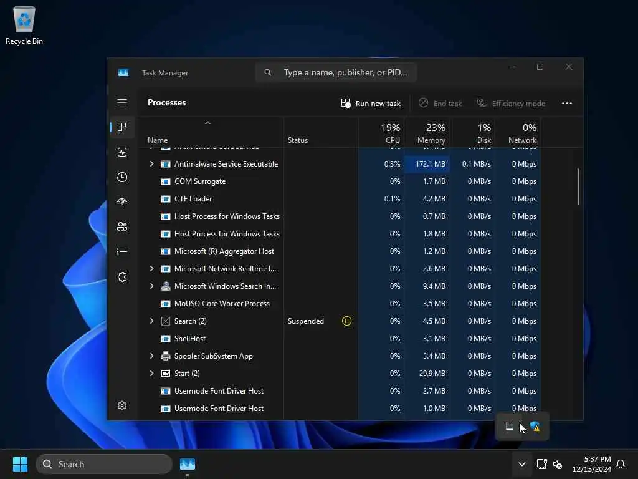Click the 172.1 MB memory cell
638x479 pixels.
(427, 164)
